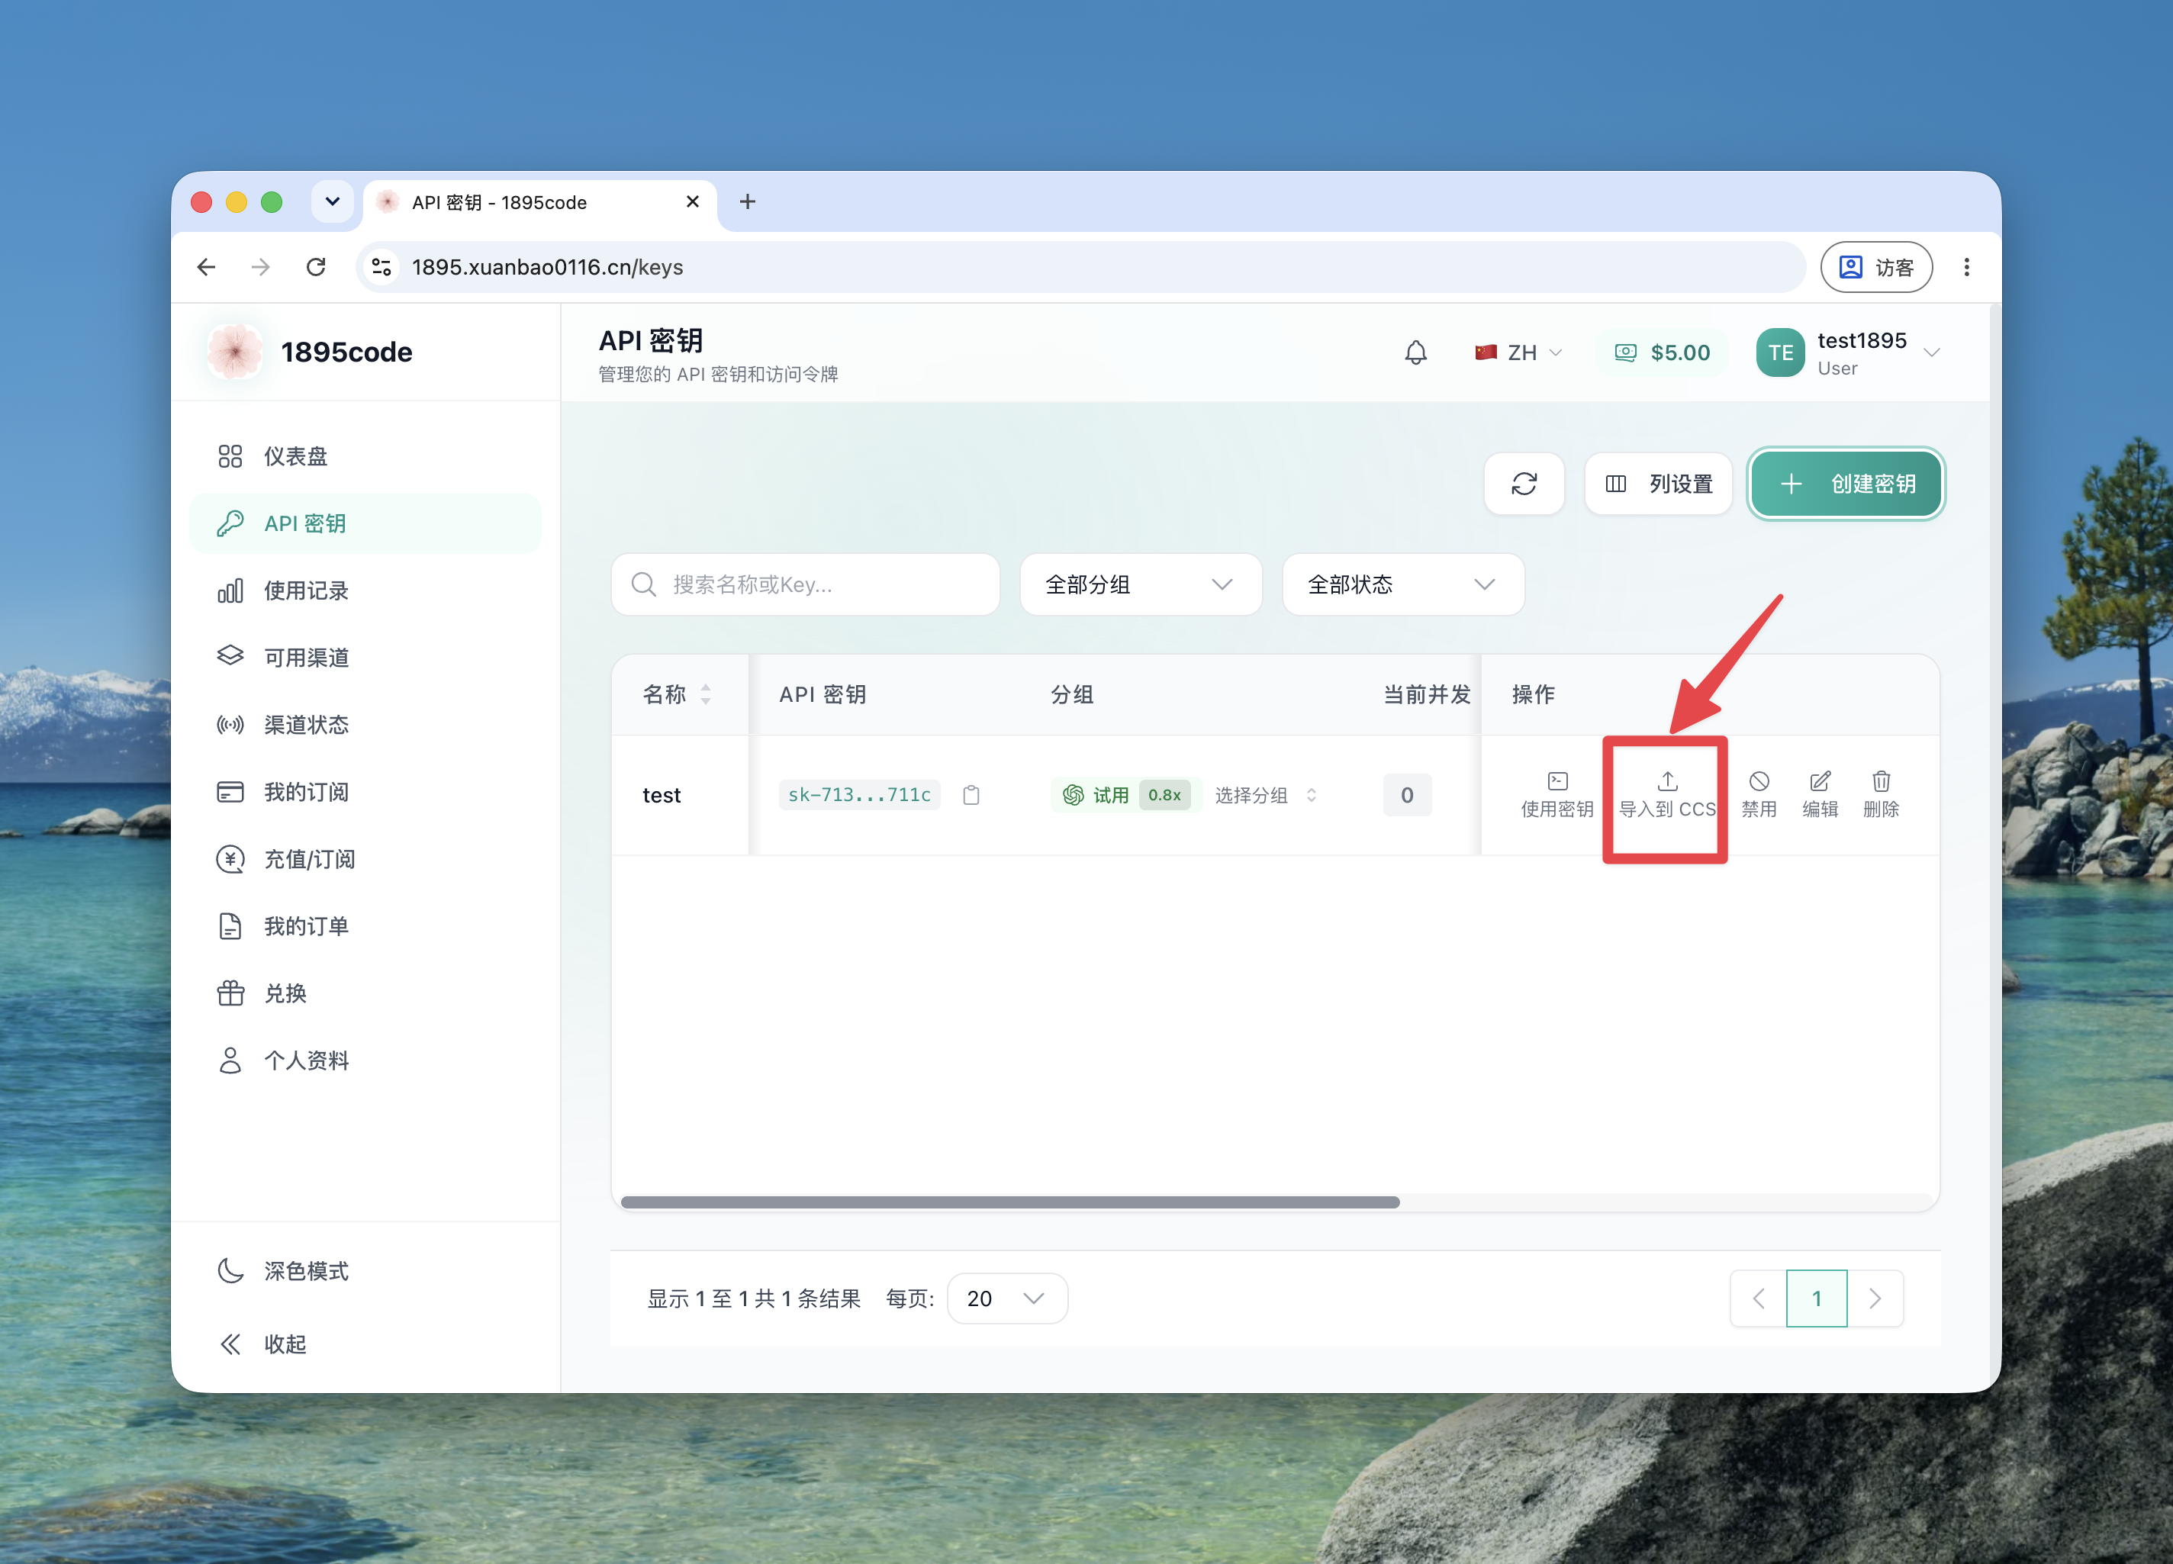The width and height of the screenshot is (2173, 1564).
Task: Click the sk-713...711c key text
Action: (x=859, y=794)
